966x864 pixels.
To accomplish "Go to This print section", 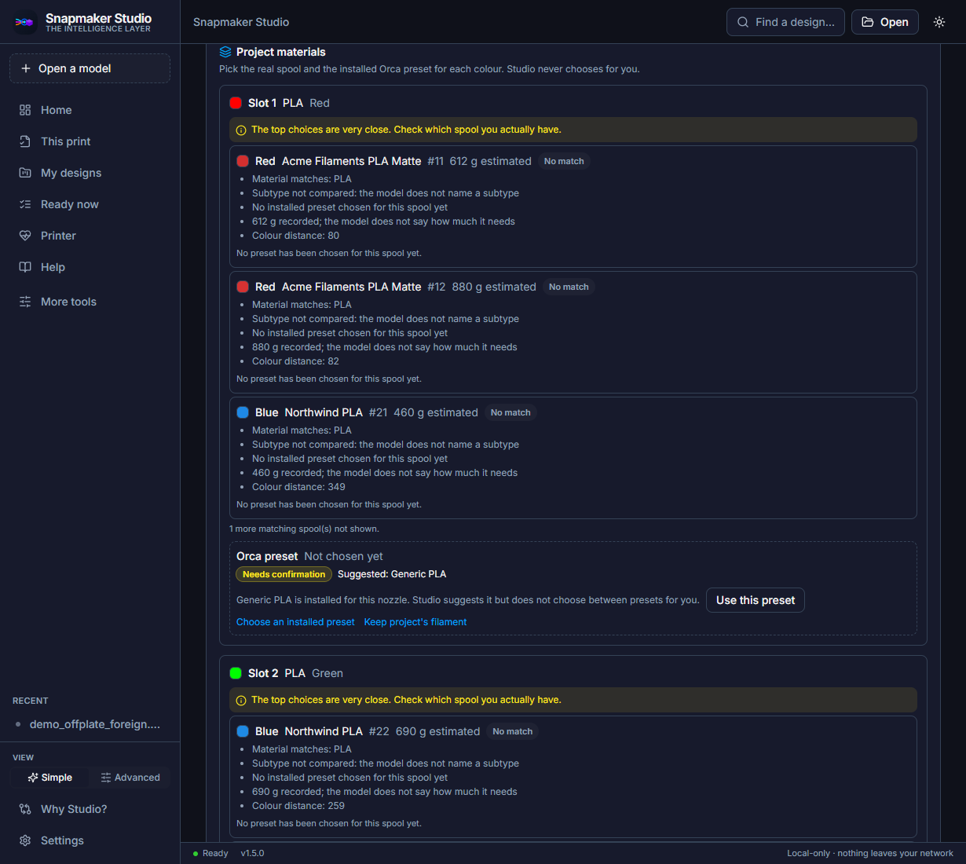I will click(90, 141).
